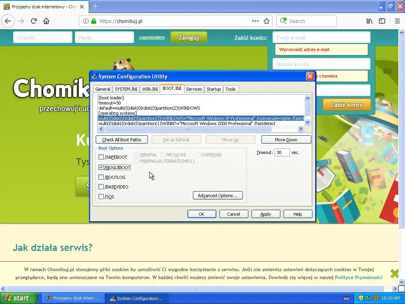The width and height of the screenshot is (405, 304).
Task: Go back using browser back arrow
Action: (x=8, y=21)
